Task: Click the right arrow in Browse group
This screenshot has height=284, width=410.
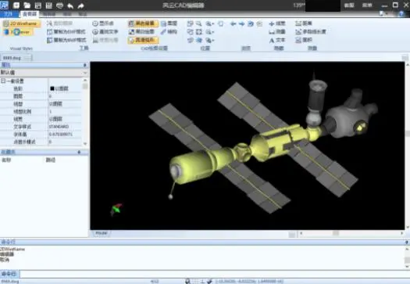Action: coord(242,23)
